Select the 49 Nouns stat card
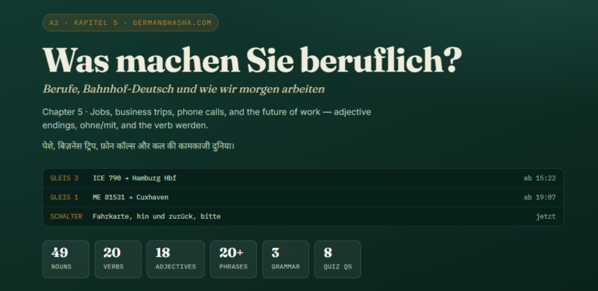 point(66,259)
